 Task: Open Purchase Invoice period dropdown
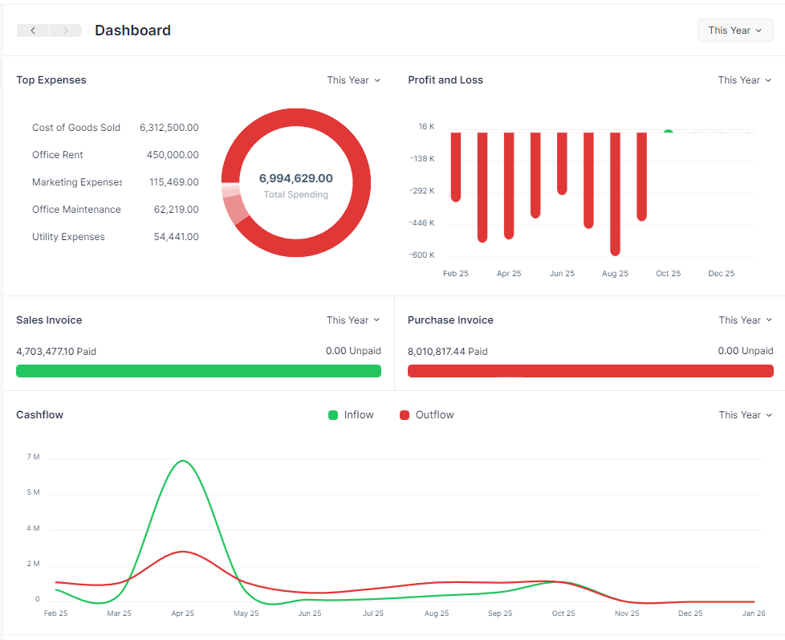(745, 320)
